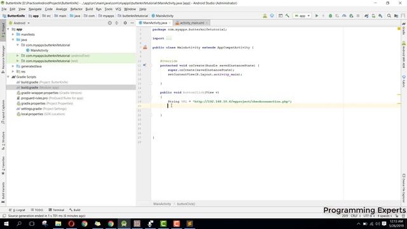The width and height of the screenshot is (407, 229).
Task: Open the Build tool window at bottom
Action: pyautogui.click(x=75, y=210)
